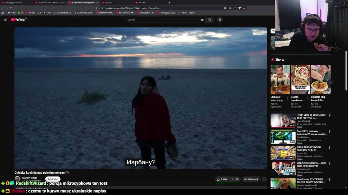
Task: Bookmark this page with bookmark icon
Action: coord(97,8)
